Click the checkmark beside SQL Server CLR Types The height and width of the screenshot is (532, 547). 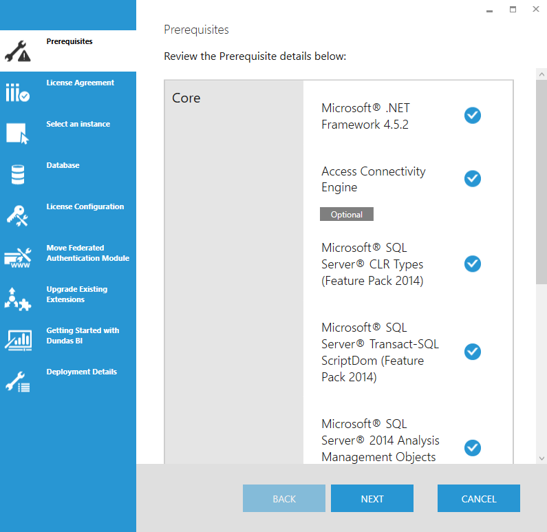coord(472,264)
